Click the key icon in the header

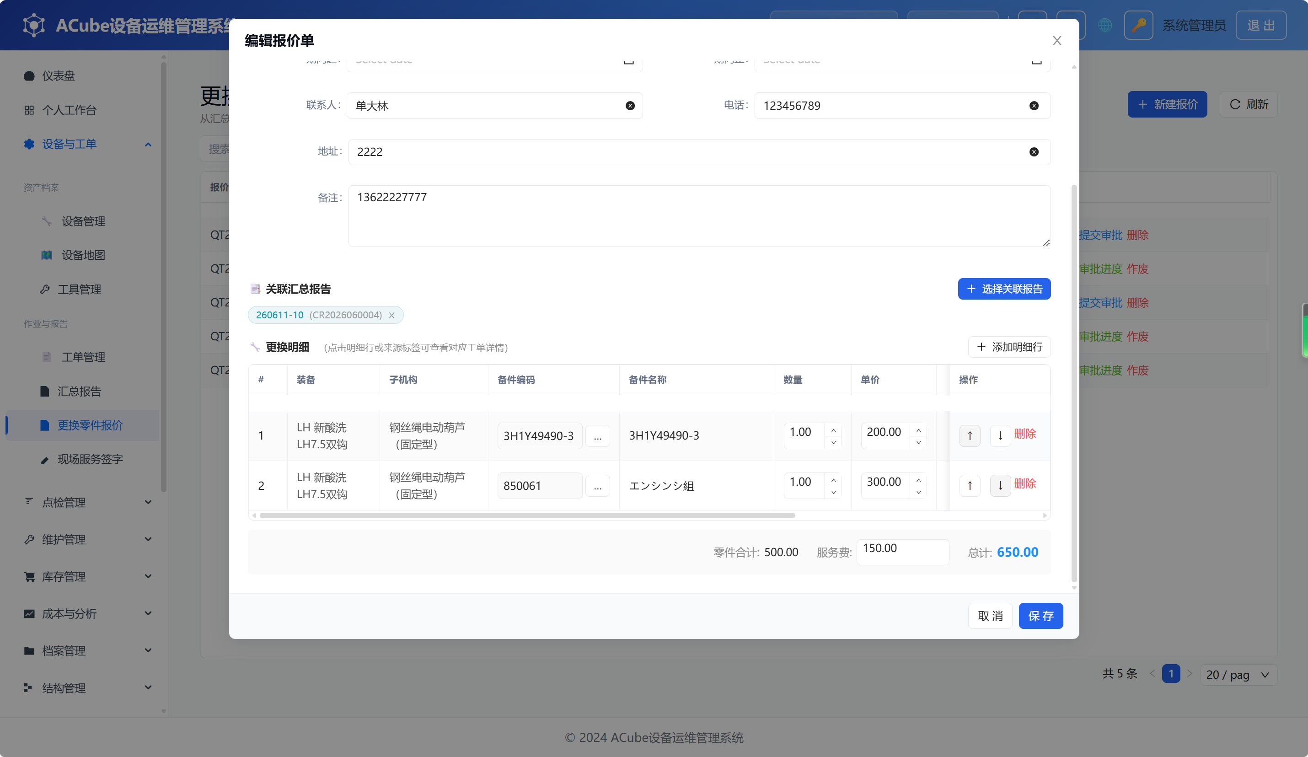click(x=1138, y=25)
